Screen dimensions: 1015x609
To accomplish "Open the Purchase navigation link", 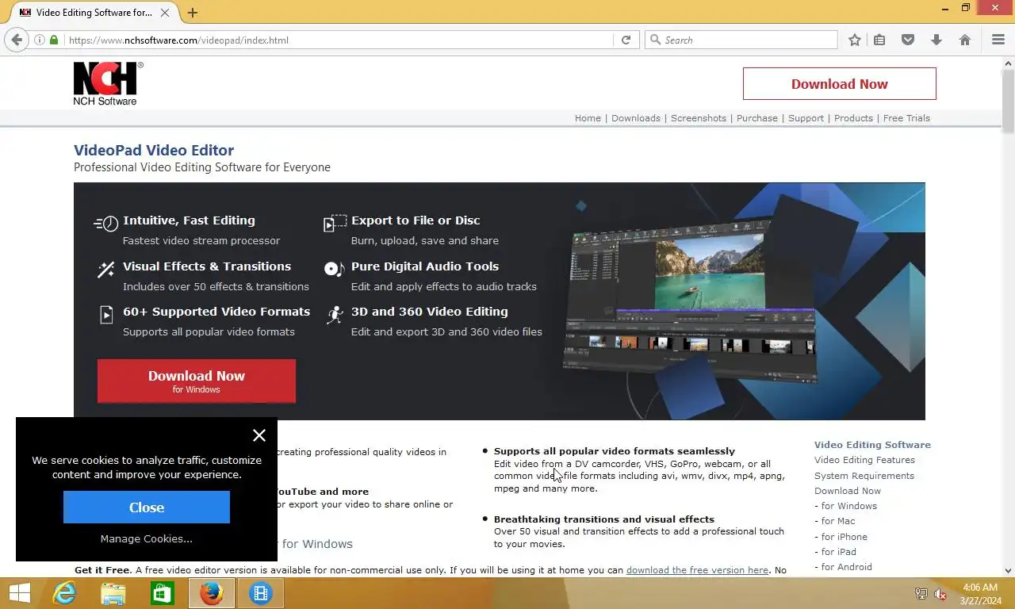I will tap(757, 118).
